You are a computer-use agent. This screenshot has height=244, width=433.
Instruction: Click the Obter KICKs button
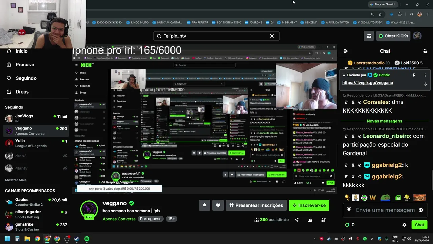coord(393,36)
